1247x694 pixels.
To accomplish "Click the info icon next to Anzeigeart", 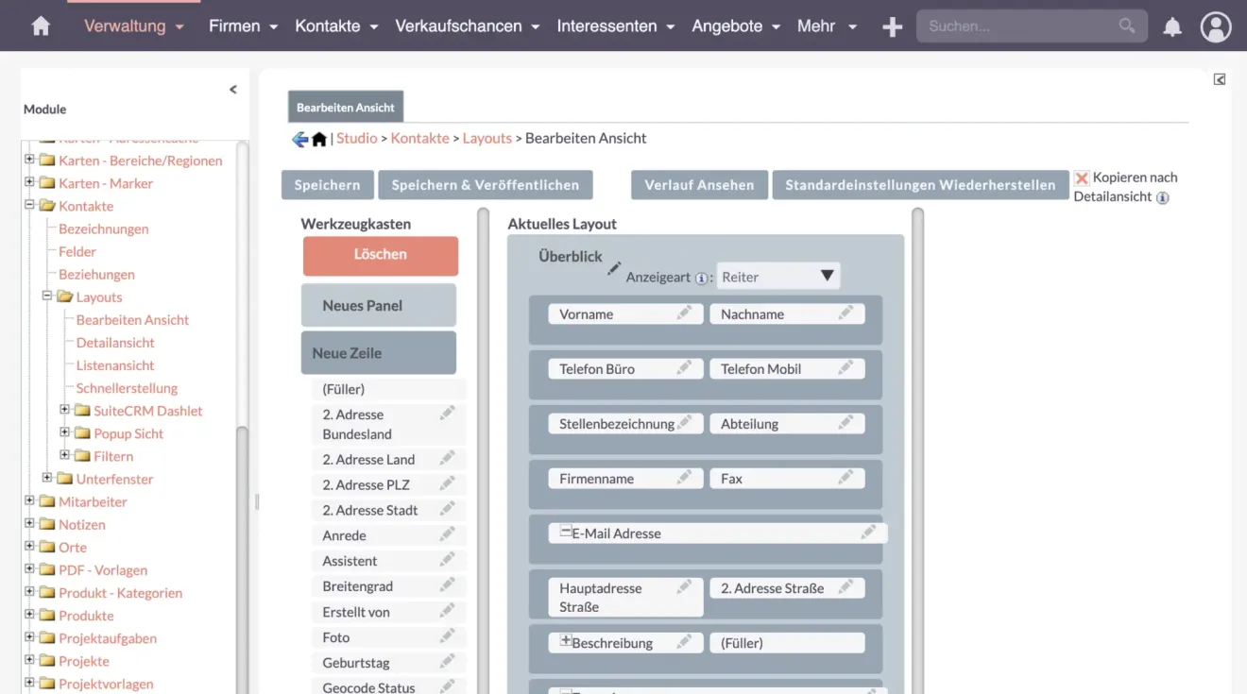I will click(x=701, y=278).
